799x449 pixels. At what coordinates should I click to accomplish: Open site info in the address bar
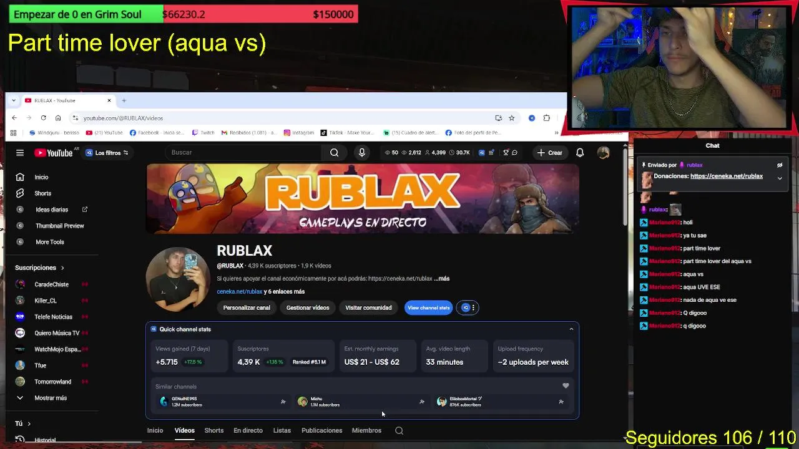[75, 118]
